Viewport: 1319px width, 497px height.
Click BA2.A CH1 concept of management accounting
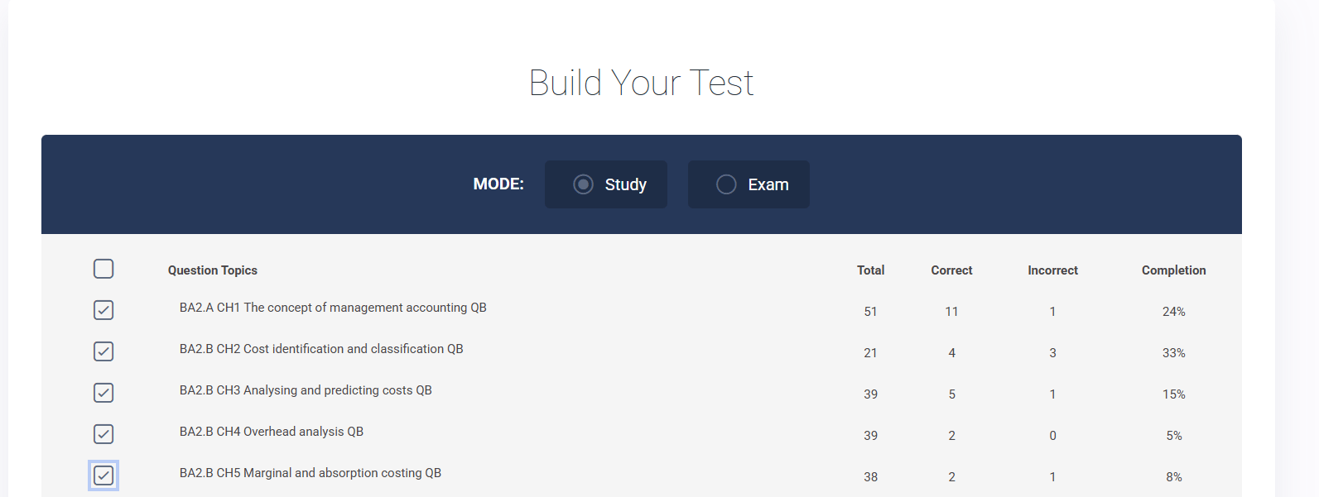(333, 308)
